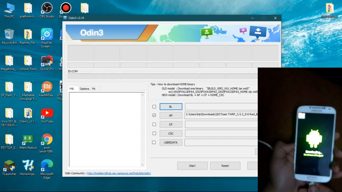Start the flashing process

click(x=192, y=166)
